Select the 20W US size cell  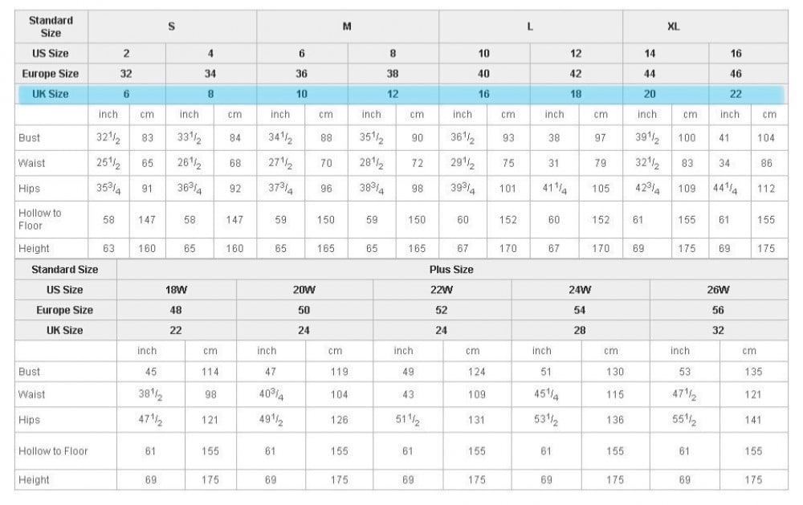click(x=304, y=290)
